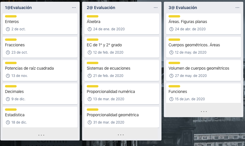
Task: Expand the bottom ellipsis of 3@ Evaluación list
Action: pos(204,112)
